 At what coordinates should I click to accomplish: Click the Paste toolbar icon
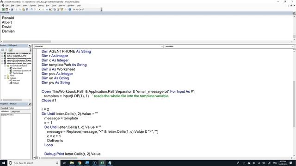[24, 9]
